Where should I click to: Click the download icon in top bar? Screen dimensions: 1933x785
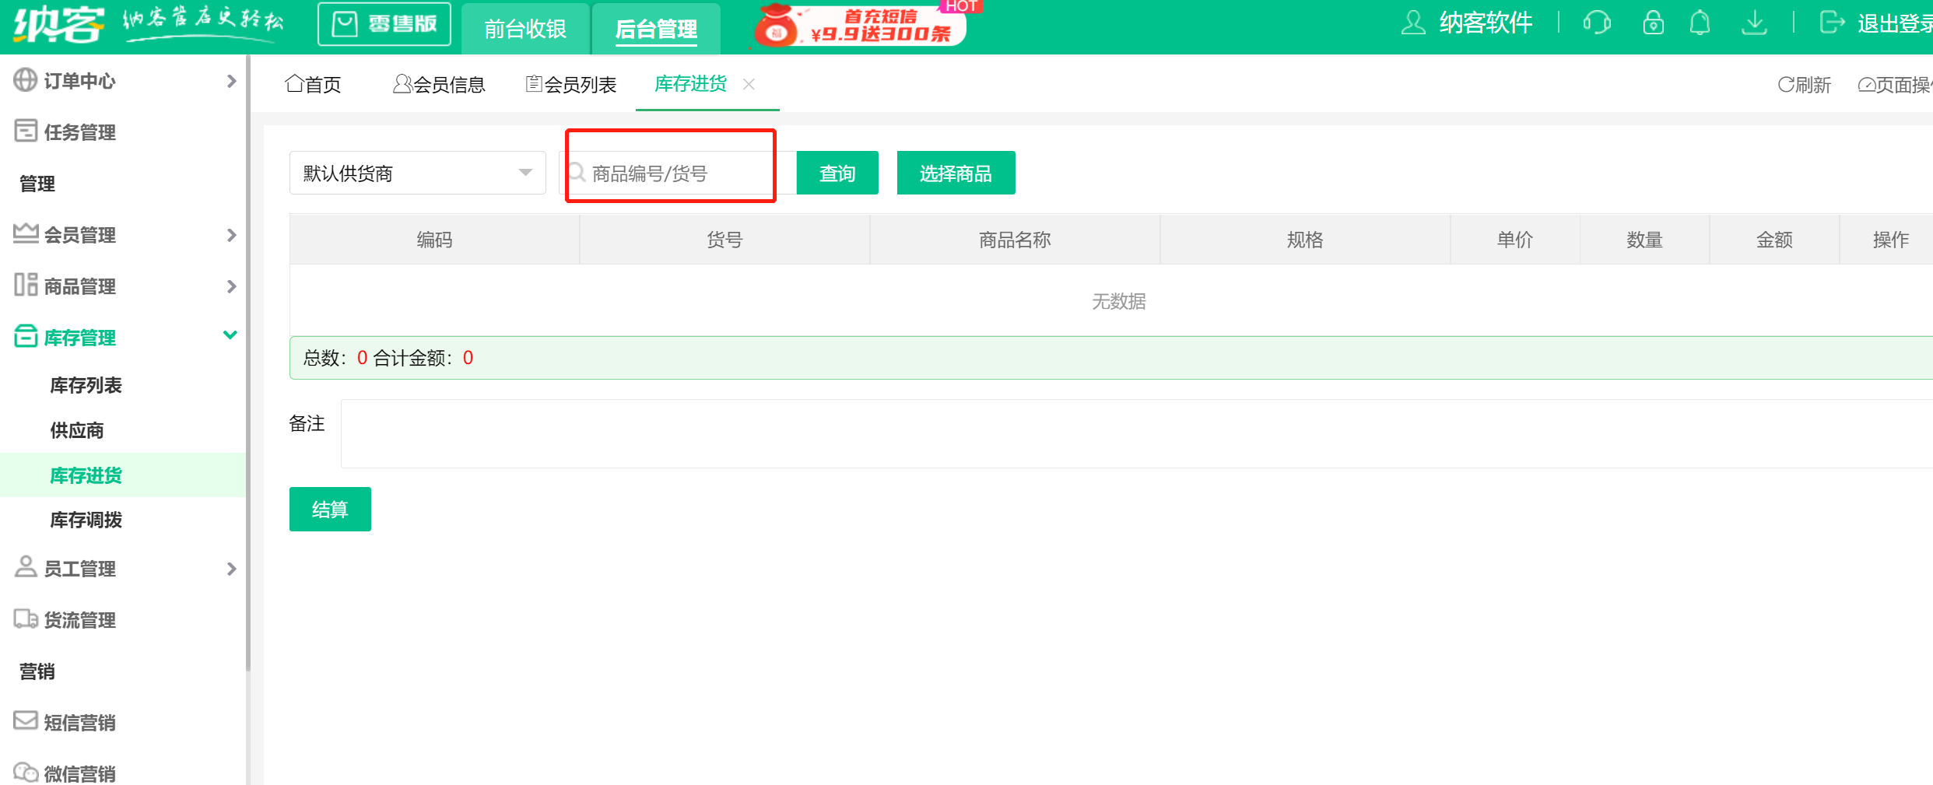coord(1755,23)
